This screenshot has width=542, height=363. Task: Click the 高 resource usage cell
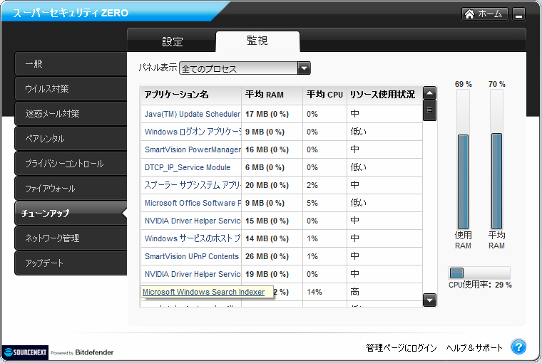(x=384, y=293)
